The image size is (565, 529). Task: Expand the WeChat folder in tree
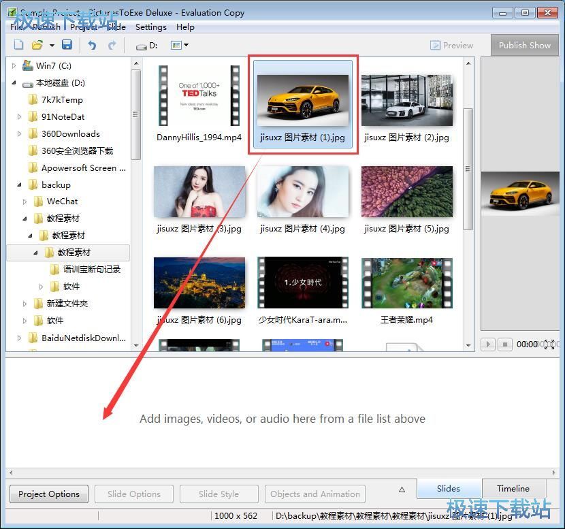coord(25,202)
